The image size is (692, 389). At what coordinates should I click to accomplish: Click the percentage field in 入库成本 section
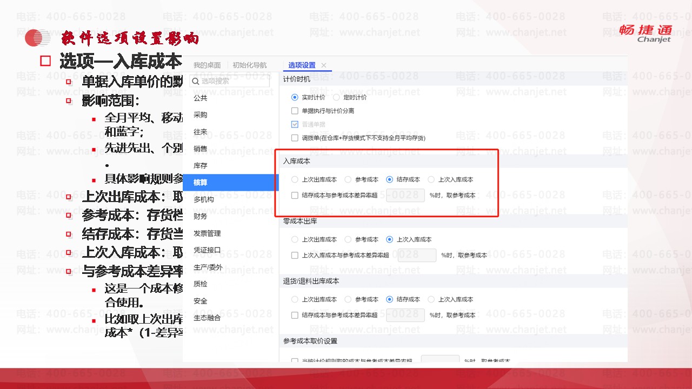coord(405,195)
